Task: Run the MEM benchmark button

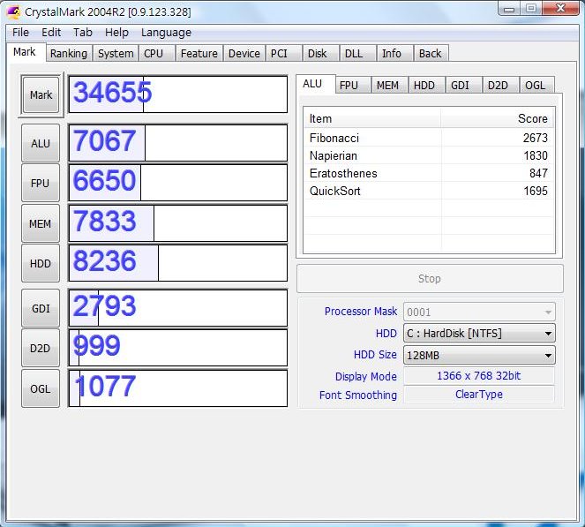Action: point(41,223)
